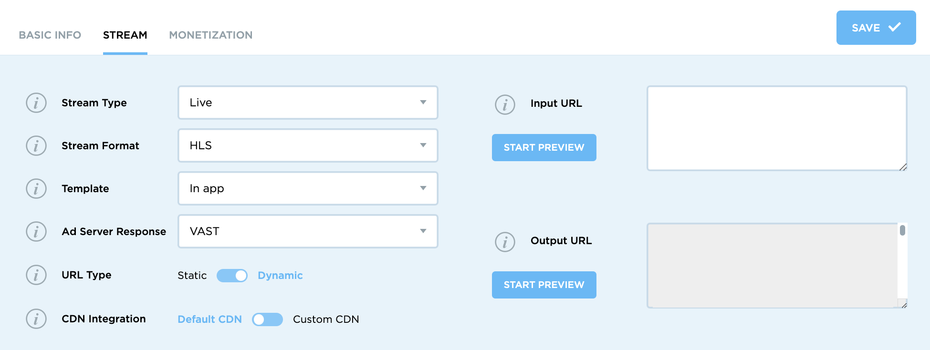Click the info icon beside Ad Server Response
Screen dimensions: 930x350
coord(36,232)
